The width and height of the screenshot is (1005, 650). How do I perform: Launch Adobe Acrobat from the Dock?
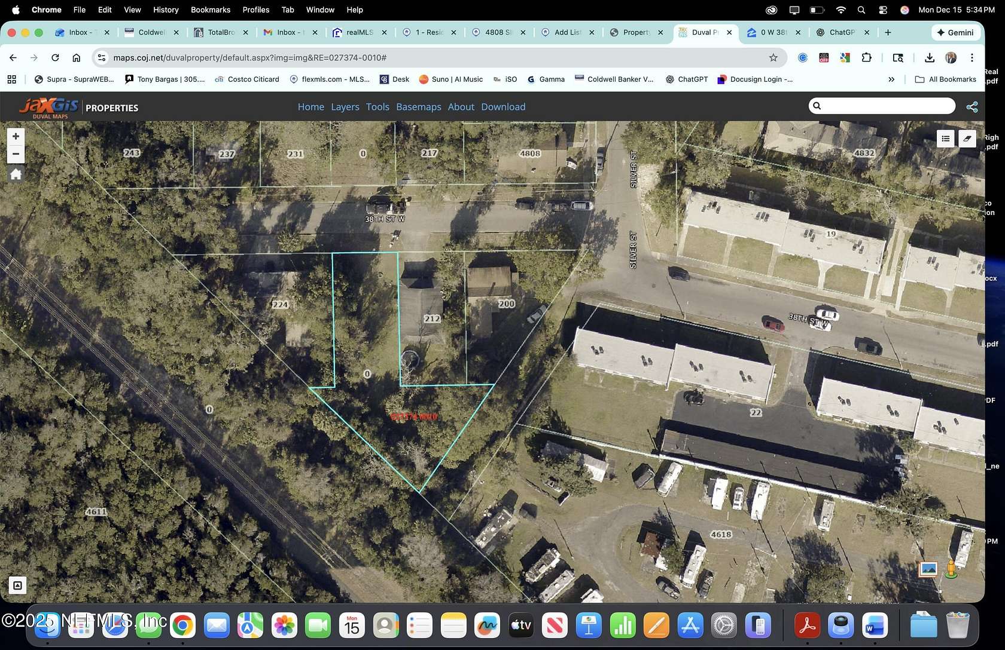click(x=807, y=626)
